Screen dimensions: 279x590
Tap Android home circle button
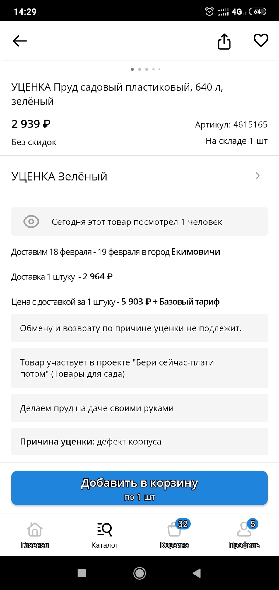coord(139,573)
